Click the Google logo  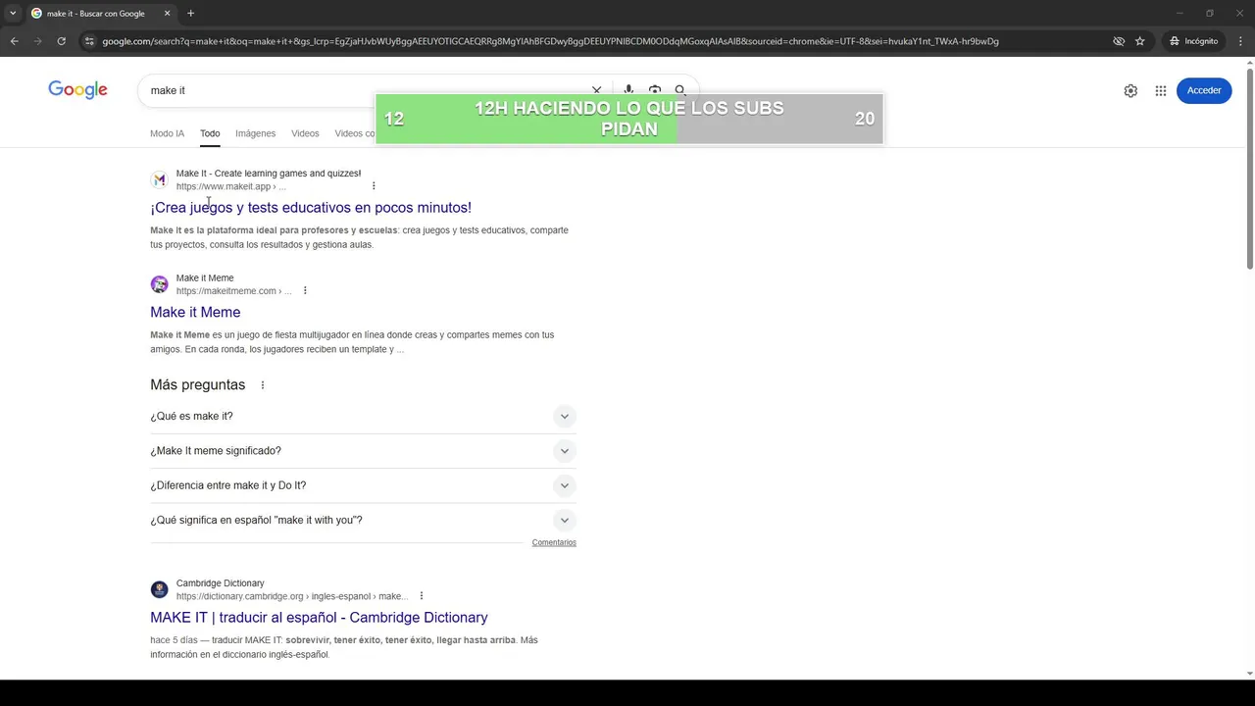[77, 90]
